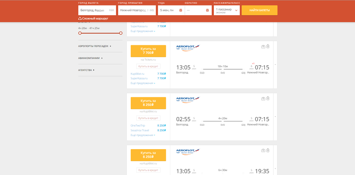
Task: Buy the 13:05 flight for 7 700₽
Action: click(x=148, y=51)
